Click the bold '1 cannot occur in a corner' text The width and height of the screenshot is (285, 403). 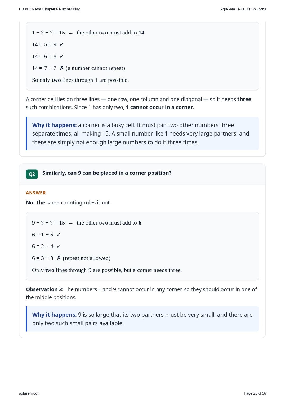(x=159, y=107)
